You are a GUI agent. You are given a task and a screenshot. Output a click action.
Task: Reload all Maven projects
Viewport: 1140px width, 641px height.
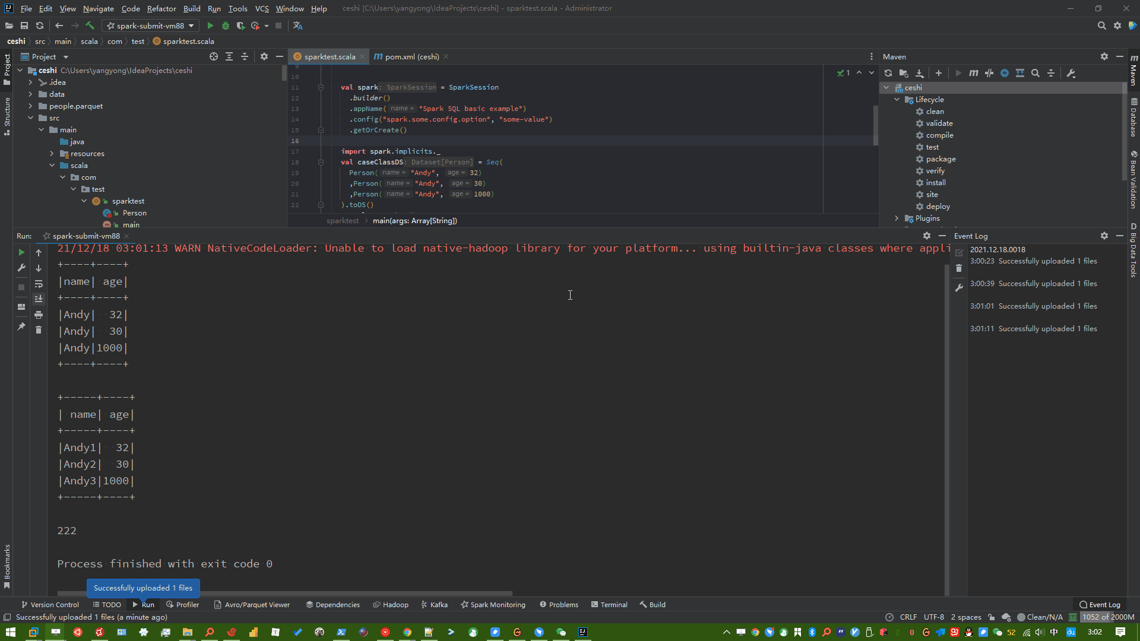pos(888,73)
